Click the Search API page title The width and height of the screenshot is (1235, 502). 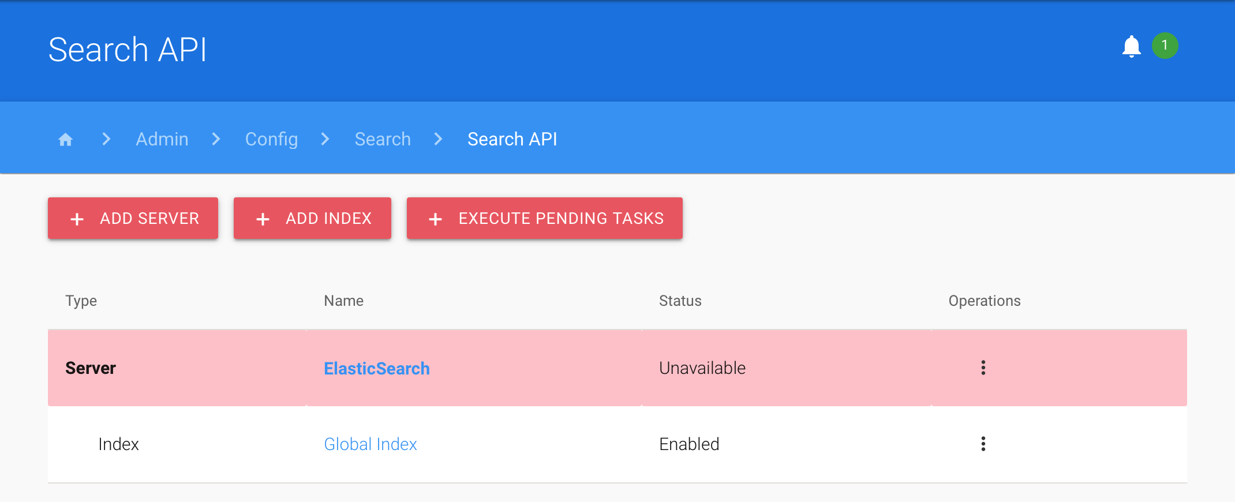(x=128, y=50)
